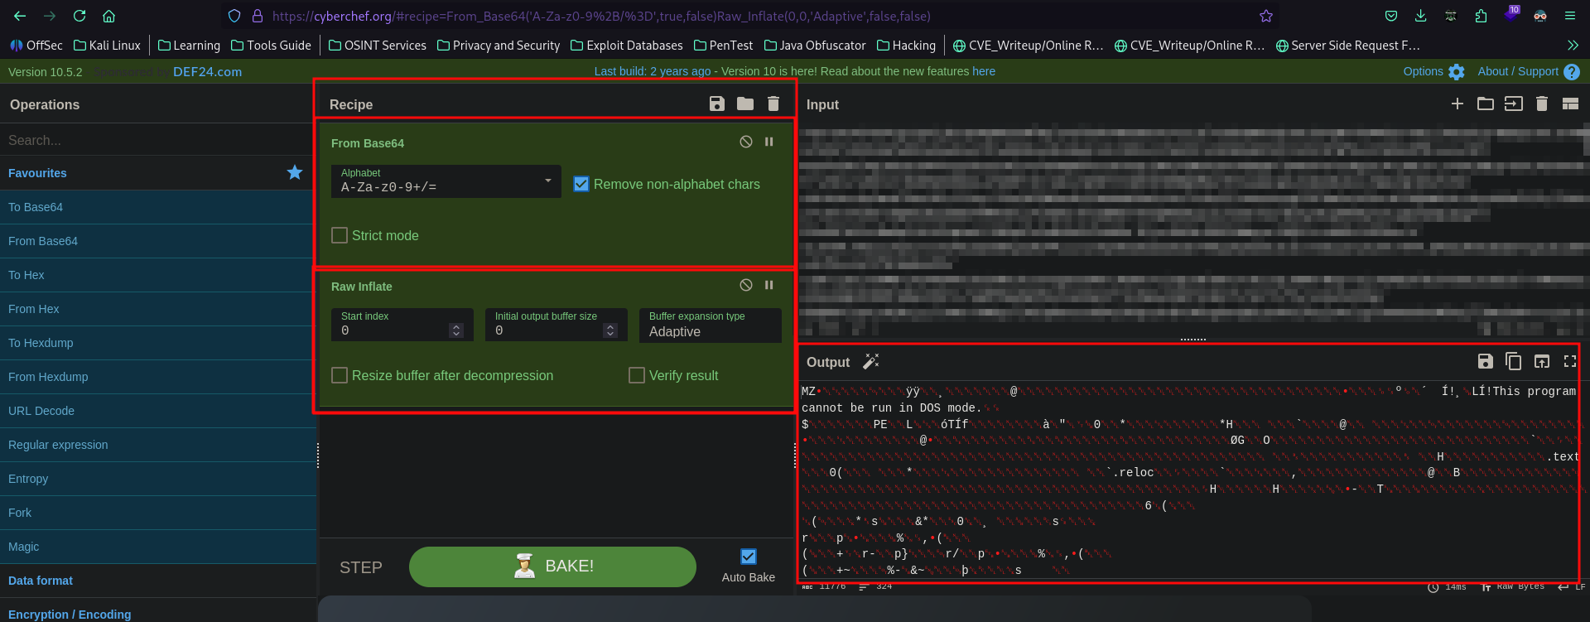Set breakpoint on the Raw Inflate operation
The image size is (1590, 622).
(x=769, y=285)
